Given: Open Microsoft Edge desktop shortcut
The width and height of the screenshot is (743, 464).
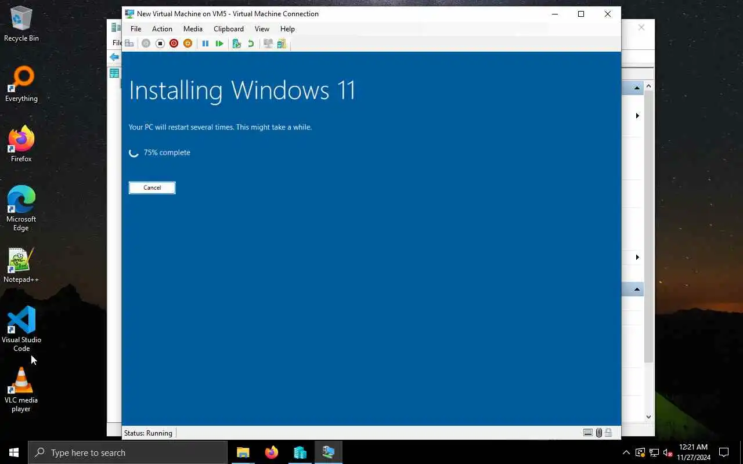Looking at the screenshot, I should pyautogui.click(x=21, y=209).
